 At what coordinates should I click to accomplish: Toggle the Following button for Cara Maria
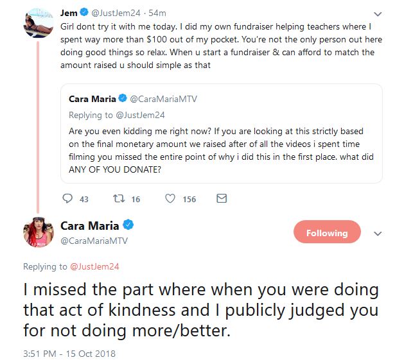(326, 233)
